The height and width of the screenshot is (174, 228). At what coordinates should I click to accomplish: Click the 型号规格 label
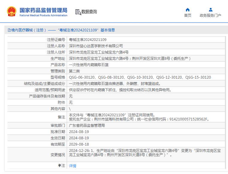(58, 77)
